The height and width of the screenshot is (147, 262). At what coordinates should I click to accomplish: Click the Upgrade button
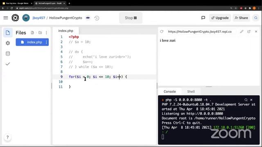click(x=220, y=18)
